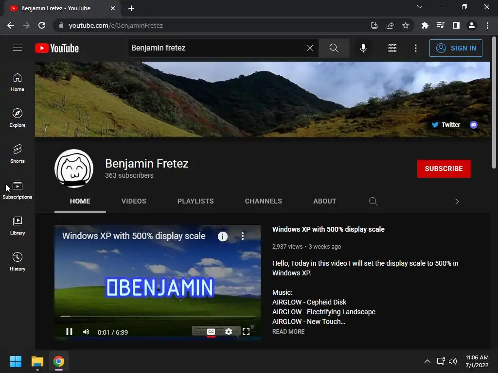Open the YouTube apps grid

coord(392,48)
